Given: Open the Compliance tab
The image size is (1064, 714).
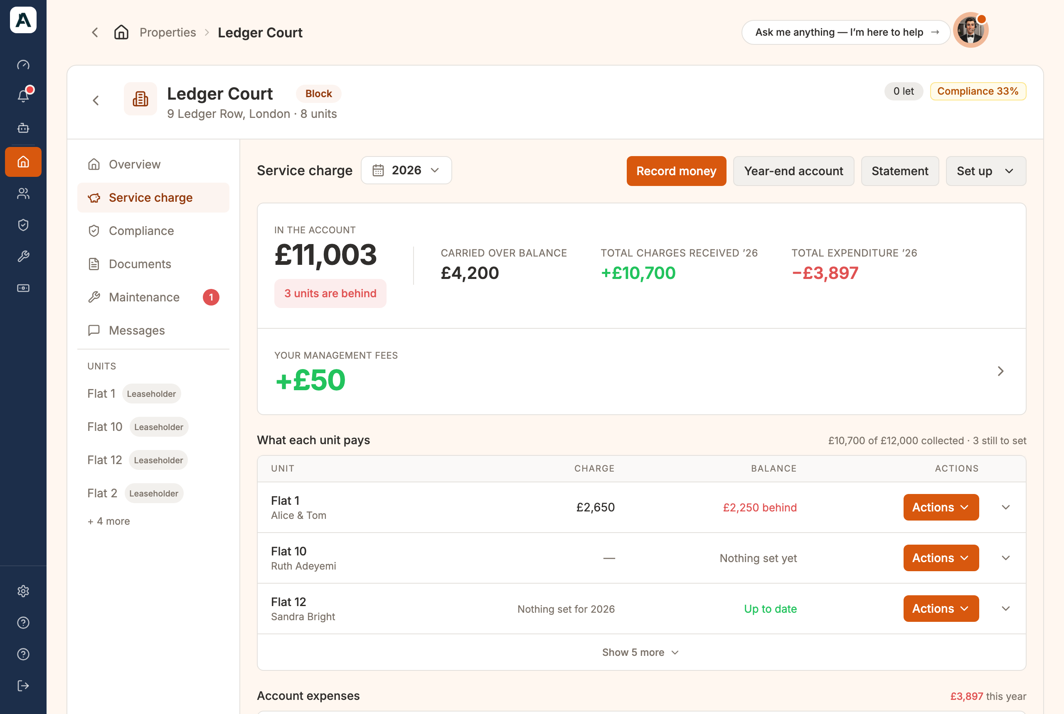Looking at the screenshot, I should point(153,231).
